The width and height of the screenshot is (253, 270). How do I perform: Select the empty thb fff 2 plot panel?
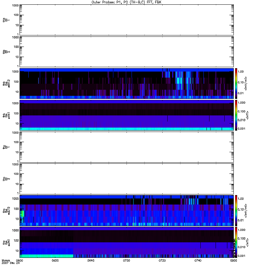tap(126, 52)
